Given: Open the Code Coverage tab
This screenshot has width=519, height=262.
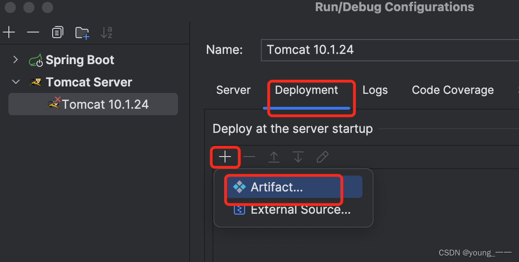Looking at the screenshot, I should (x=453, y=90).
